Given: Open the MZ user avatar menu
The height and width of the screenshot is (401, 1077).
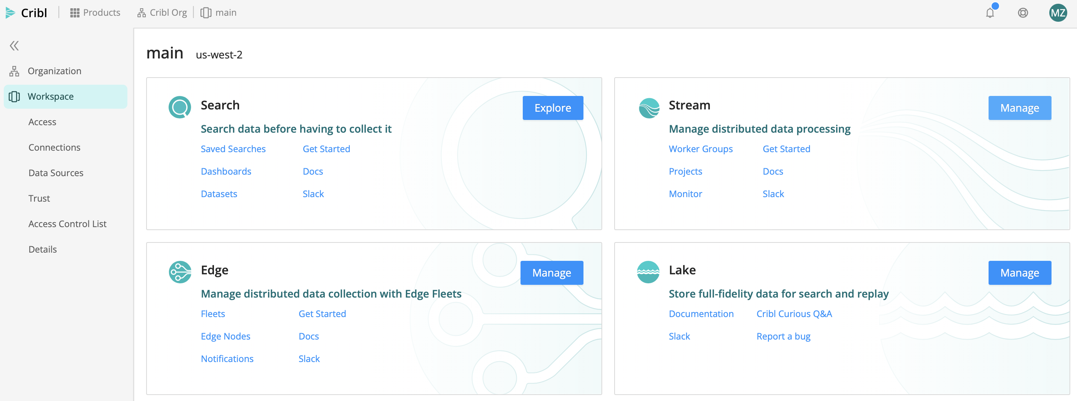Looking at the screenshot, I should tap(1058, 13).
